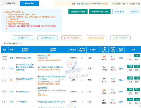Click 查询 score link in 中国传媒大学 row
This screenshot has height=108, width=141.
point(121,69)
